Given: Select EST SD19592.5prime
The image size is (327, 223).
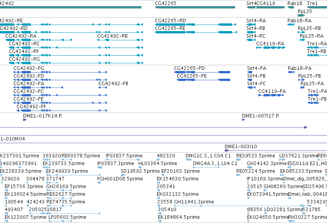Looking at the screenshot, I should point(123,175).
